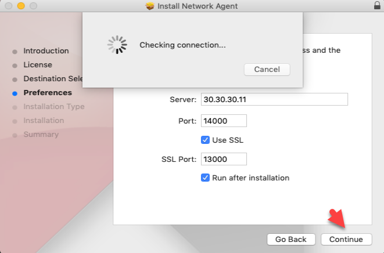
Task: Go Back to previous installer step
Action: tap(291, 239)
